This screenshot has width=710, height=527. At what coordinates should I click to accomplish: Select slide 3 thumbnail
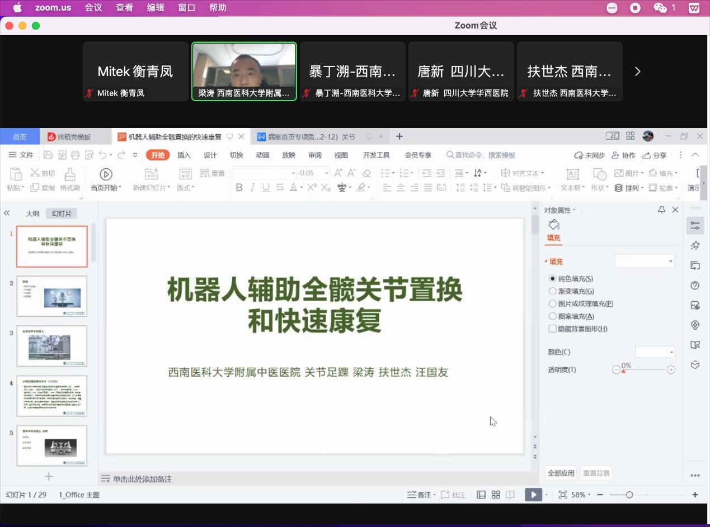click(x=52, y=346)
